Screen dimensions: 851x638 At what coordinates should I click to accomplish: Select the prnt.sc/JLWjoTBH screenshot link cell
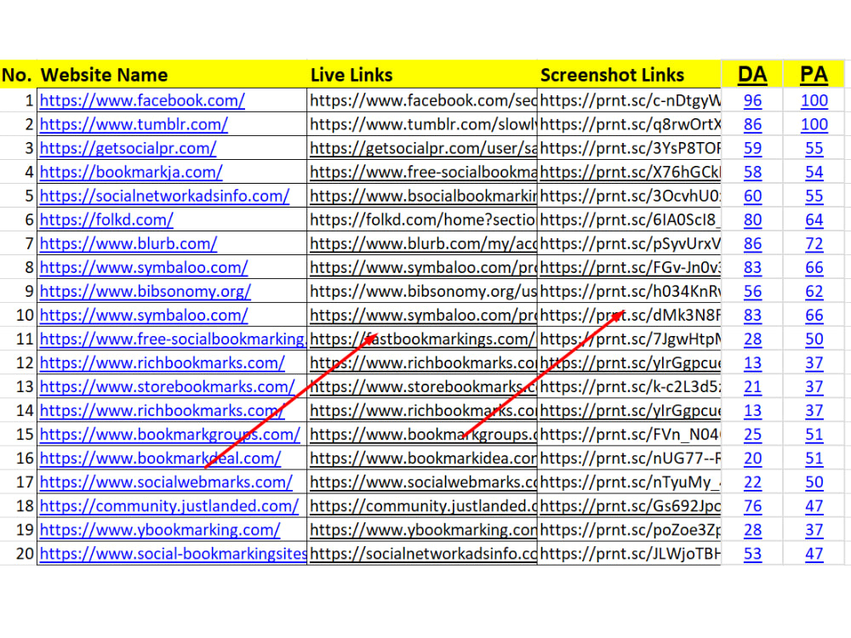point(630,554)
